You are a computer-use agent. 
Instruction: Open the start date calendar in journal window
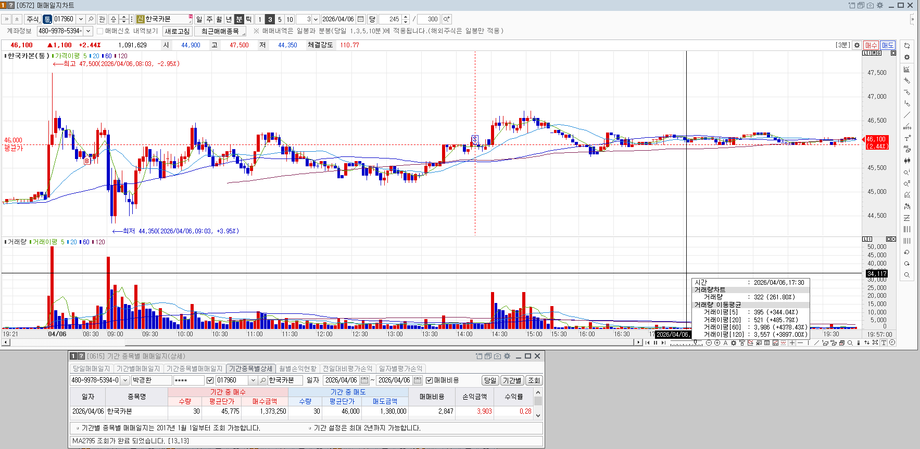pyautogui.click(x=364, y=380)
